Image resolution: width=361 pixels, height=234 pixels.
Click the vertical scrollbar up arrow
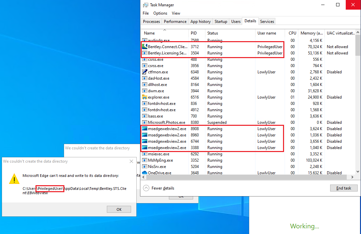pyautogui.click(x=358, y=32)
